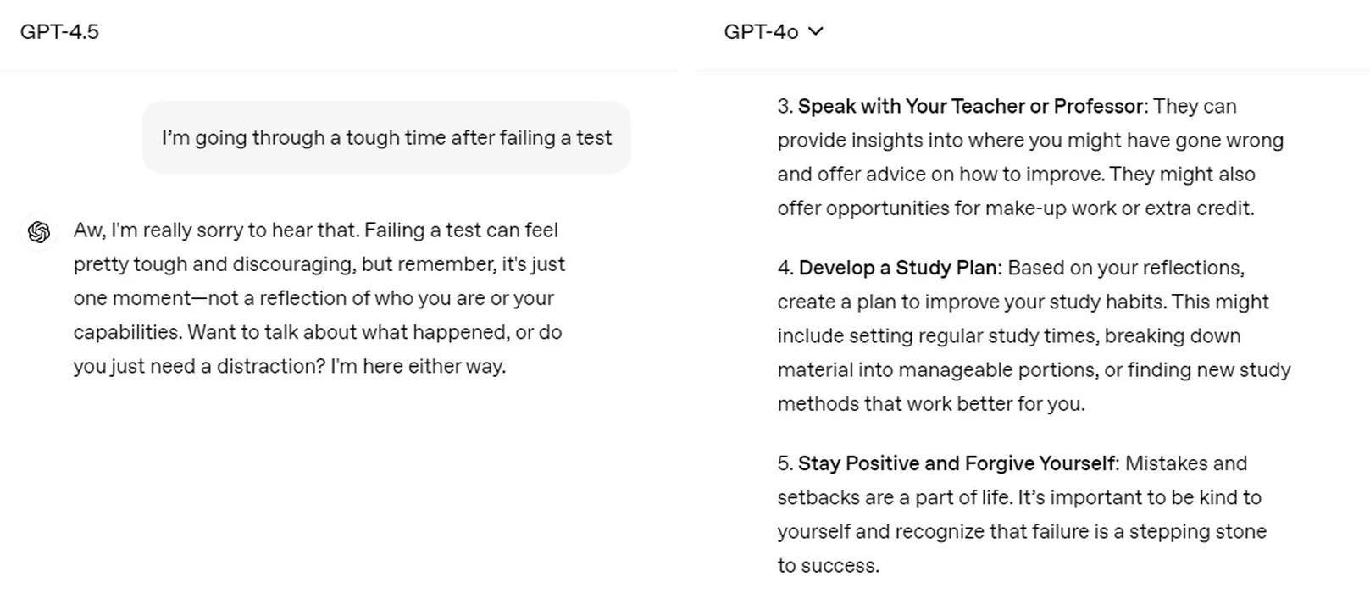Click 'methods that work better for you' line
Image resolution: width=1370 pixels, height=593 pixels.
click(x=931, y=403)
